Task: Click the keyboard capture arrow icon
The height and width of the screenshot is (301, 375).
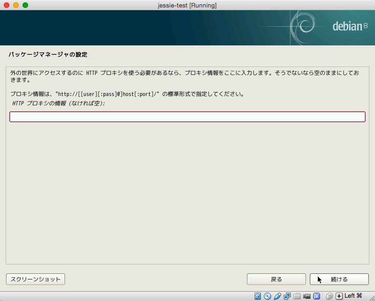Action: pyautogui.click(x=339, y=296)
